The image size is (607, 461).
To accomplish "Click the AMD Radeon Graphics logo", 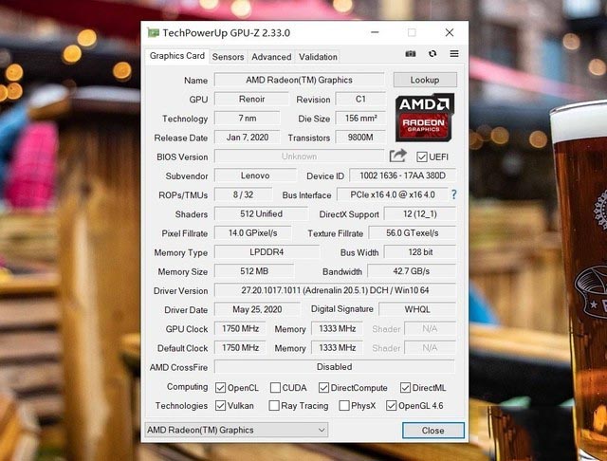I will [425, 118].
